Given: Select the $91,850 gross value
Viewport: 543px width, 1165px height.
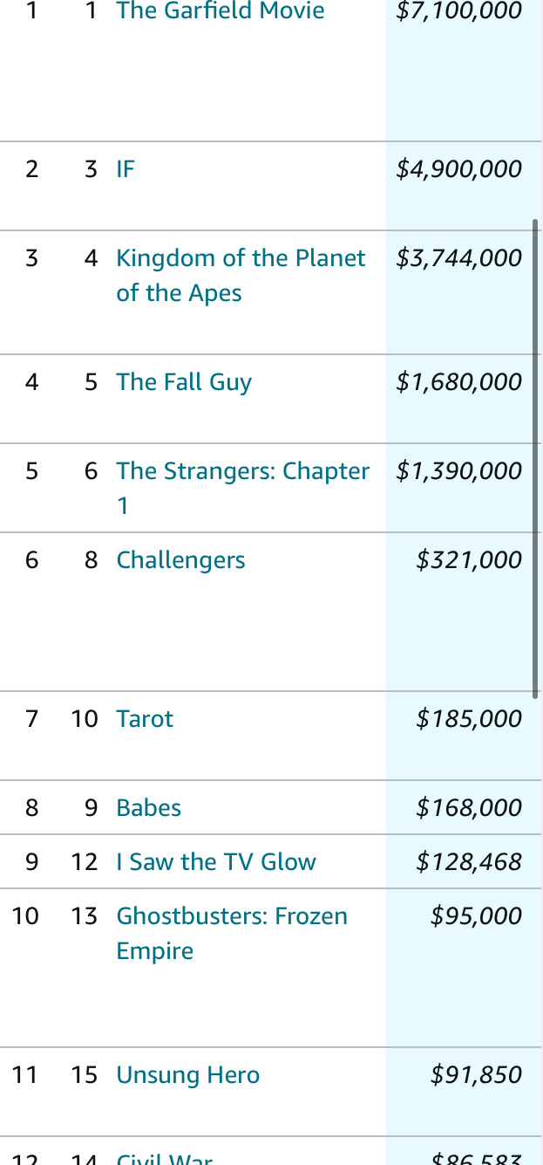Looking at the screenshot, I should [x=476, y=1074].
